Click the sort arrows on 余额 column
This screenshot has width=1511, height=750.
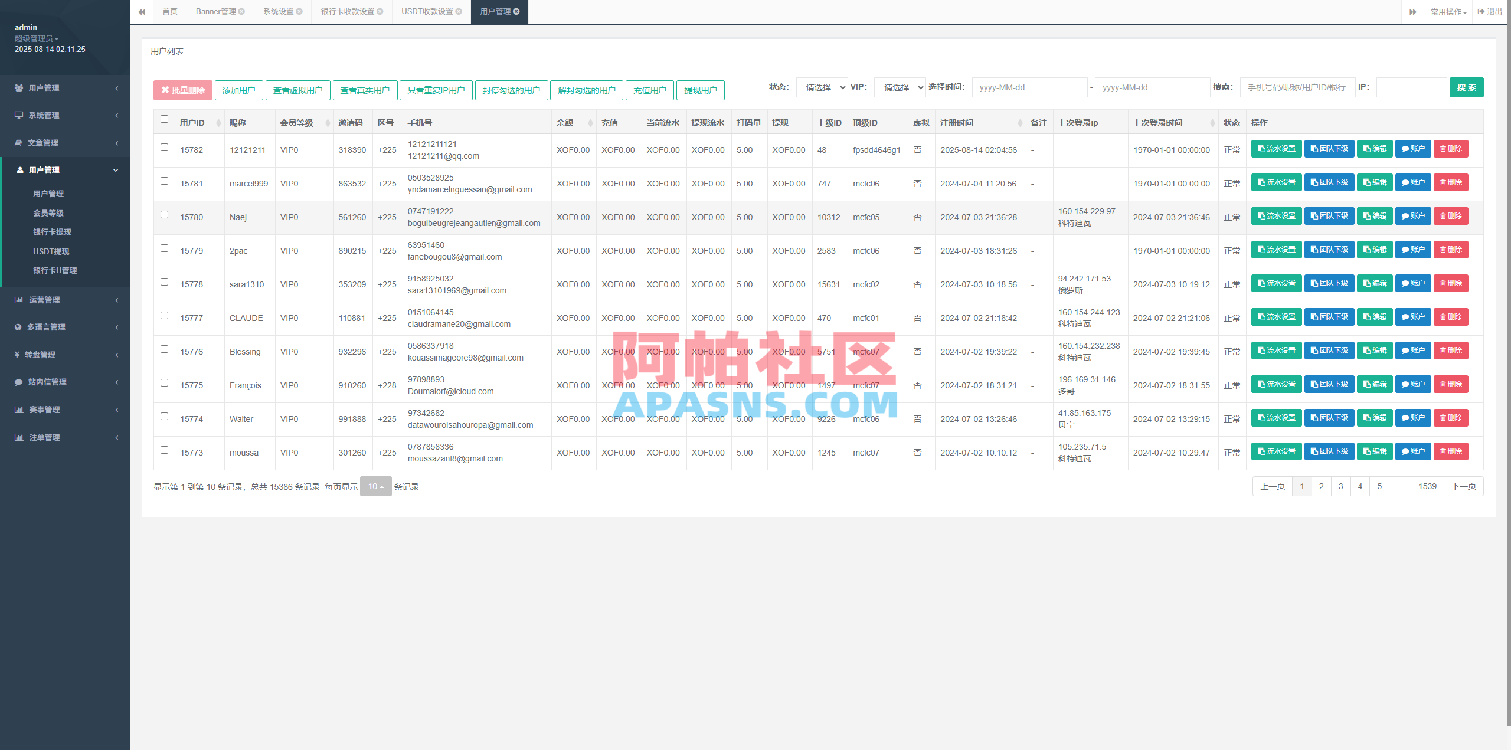tap(590, 122)
